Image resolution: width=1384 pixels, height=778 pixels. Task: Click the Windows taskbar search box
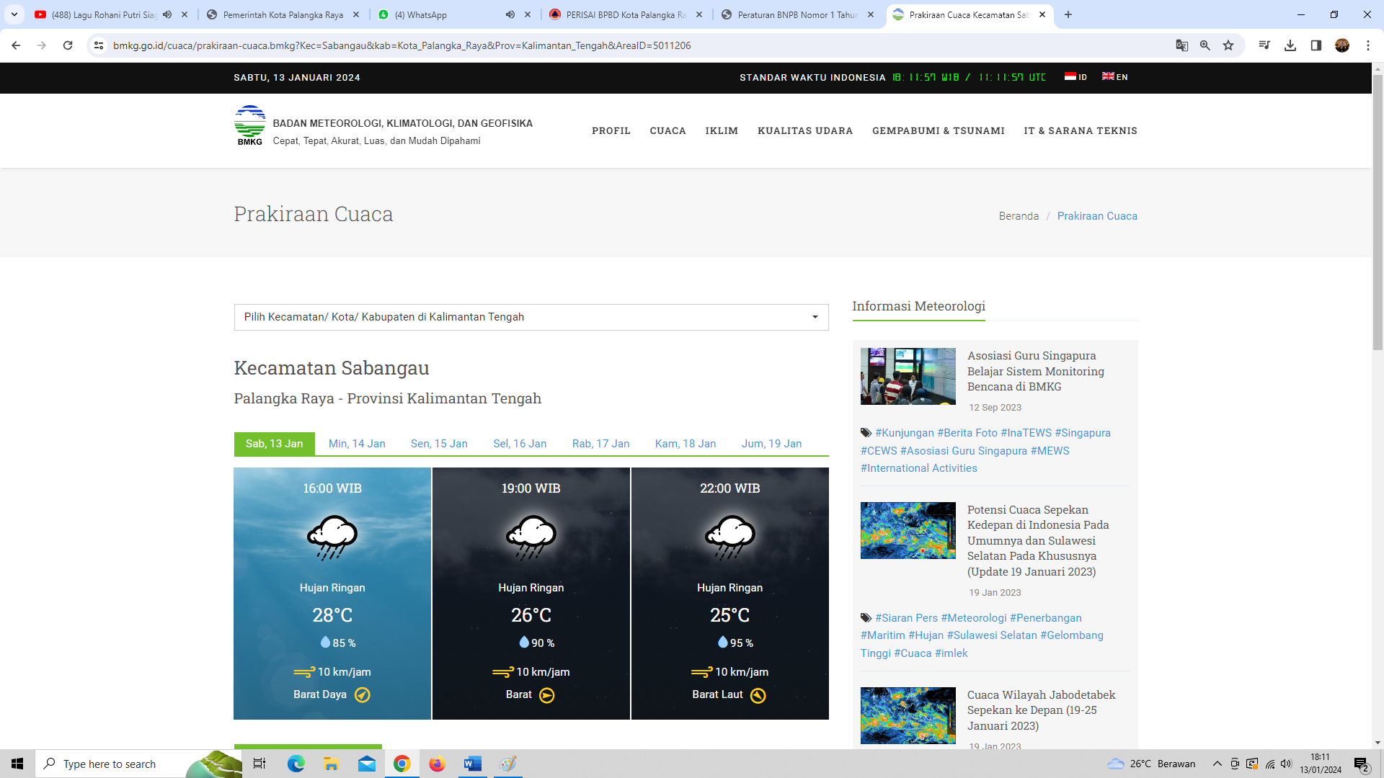[x=138, y=764]
